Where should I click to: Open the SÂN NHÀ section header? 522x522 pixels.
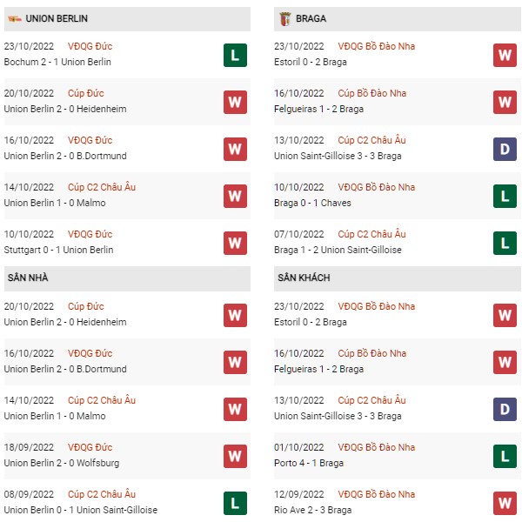click(127, 278)
